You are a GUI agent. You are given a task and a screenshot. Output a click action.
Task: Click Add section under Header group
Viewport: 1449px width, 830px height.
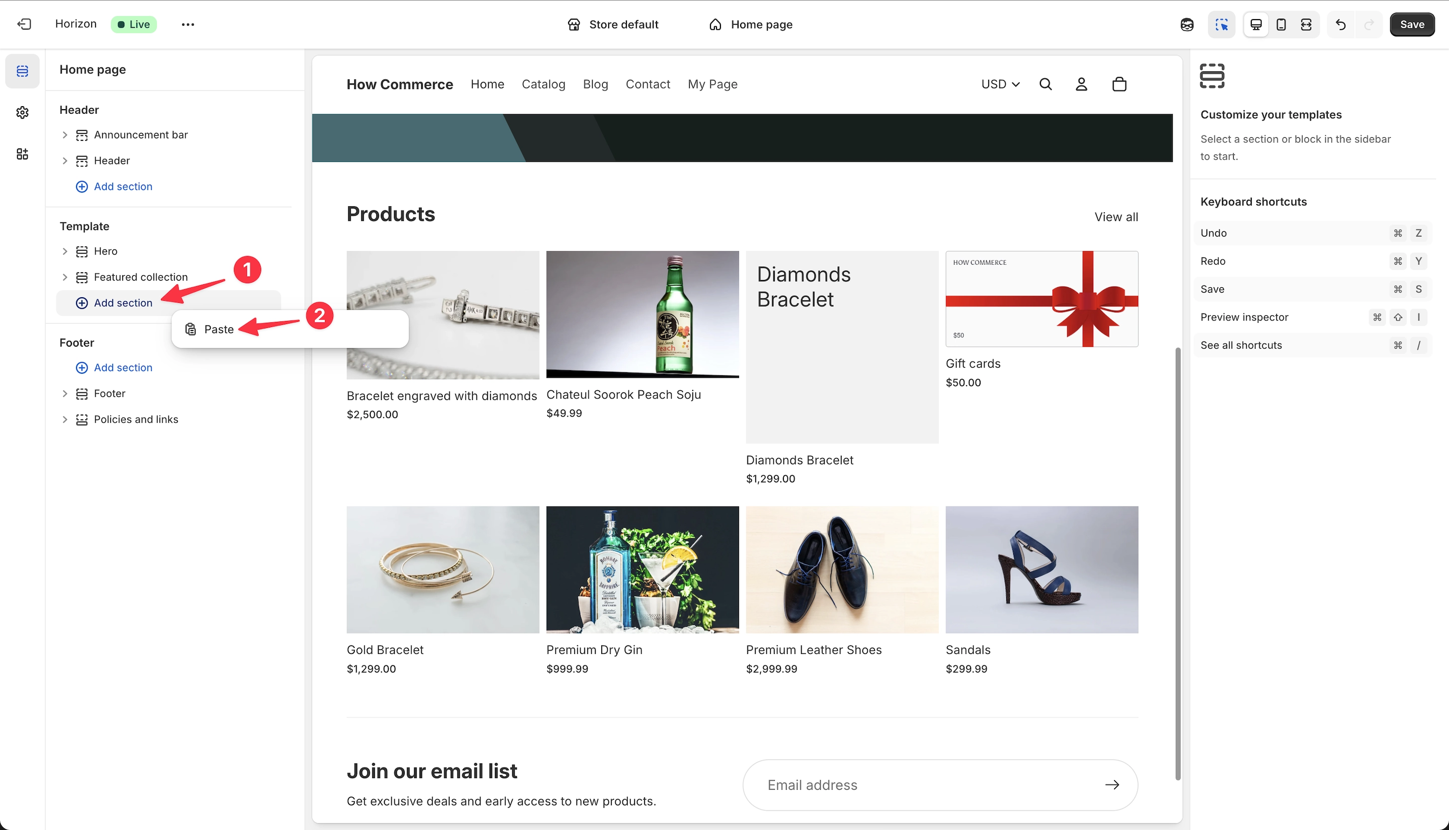pyautogui.click(x=114, y=187)
